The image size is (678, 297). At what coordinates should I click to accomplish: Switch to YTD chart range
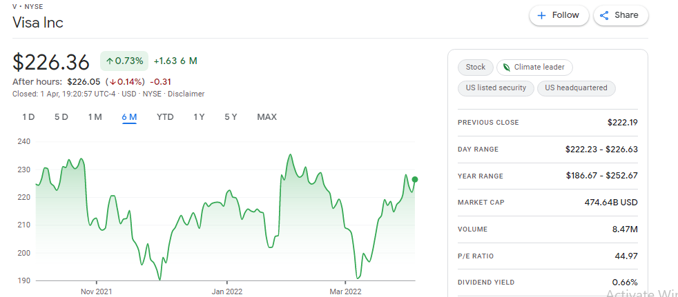(x=165, y=117)
